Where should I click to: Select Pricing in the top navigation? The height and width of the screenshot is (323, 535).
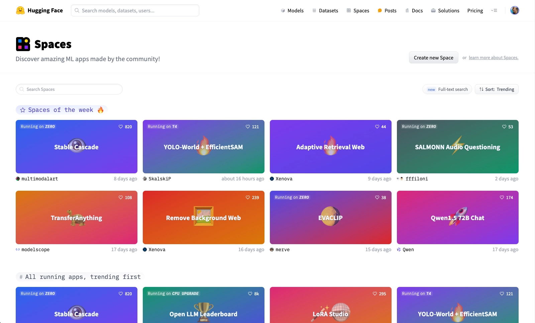pos(475,10)
